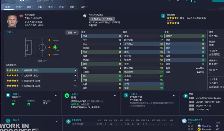
Task: Expand the 突前前锋 (进攻) role row chevron
Action: tap(75, 70)
